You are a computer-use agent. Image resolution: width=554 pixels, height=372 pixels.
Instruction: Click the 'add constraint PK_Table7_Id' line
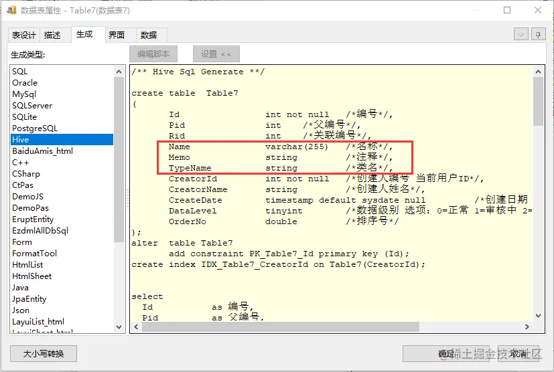point(289,254)
